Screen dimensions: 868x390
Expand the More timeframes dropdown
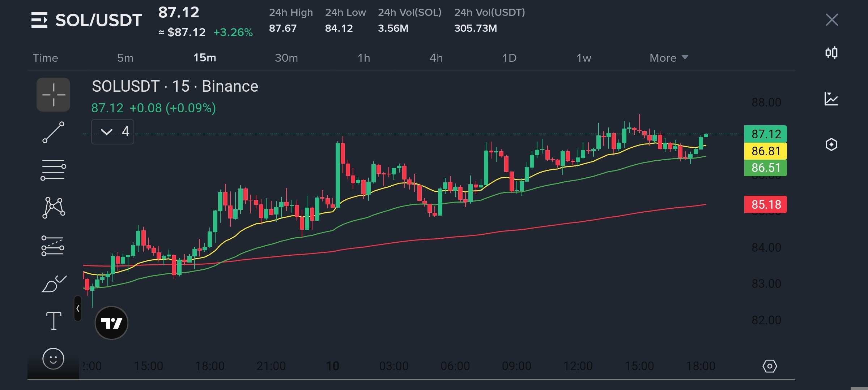(x=669, y=58)
